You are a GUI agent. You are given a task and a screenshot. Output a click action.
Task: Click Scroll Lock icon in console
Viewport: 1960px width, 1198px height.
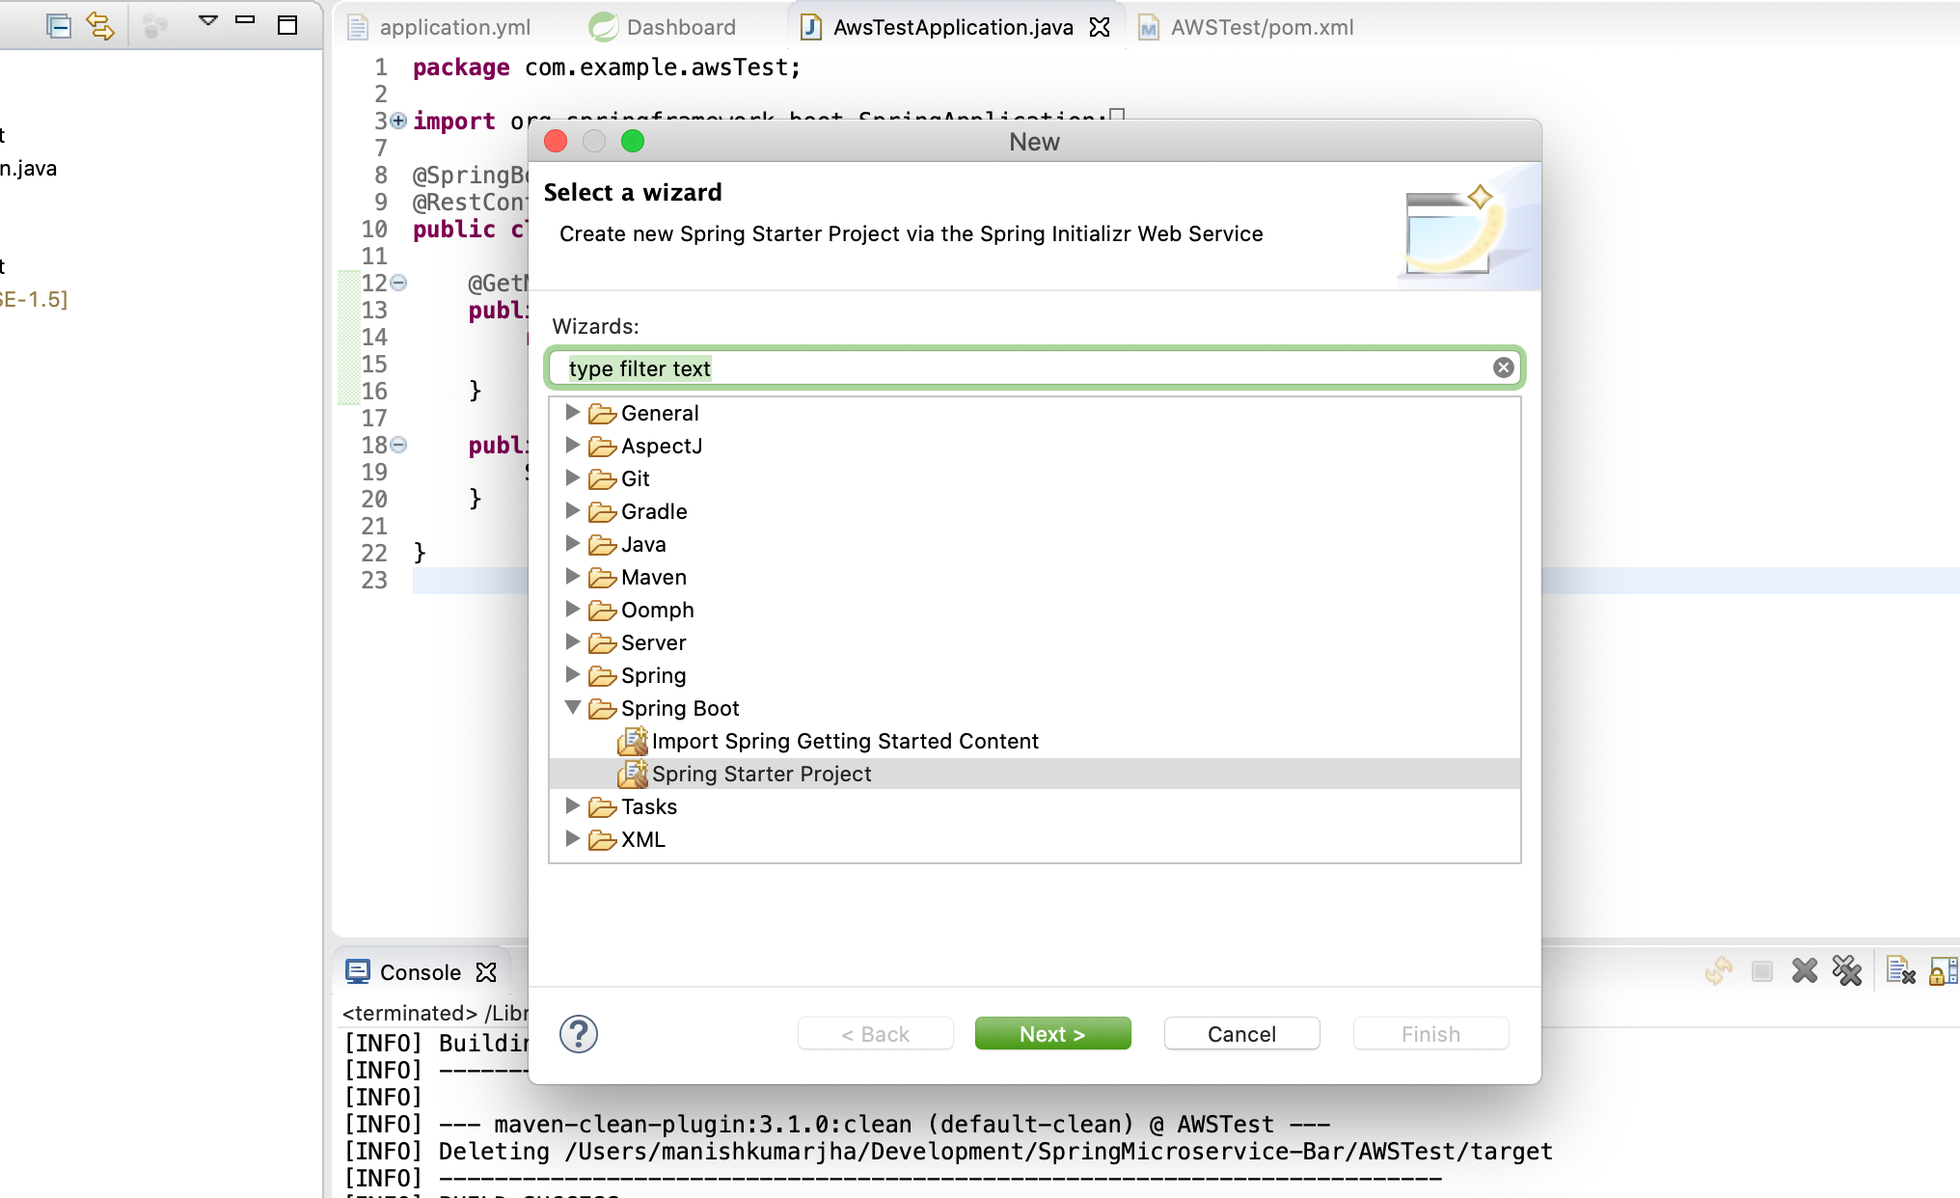1943,970
